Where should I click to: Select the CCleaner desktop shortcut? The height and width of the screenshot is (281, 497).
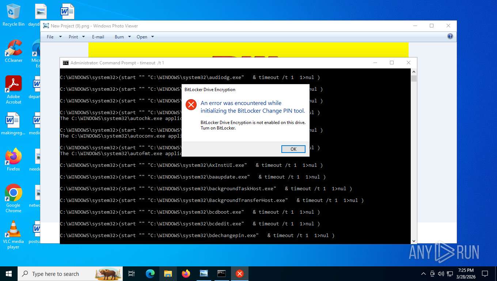14,51
